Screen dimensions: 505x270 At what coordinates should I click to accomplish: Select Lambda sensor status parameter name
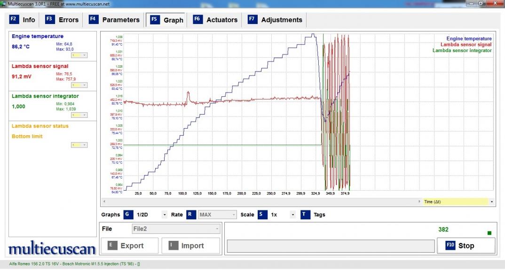pyautogui.click(x=40, y=126)
